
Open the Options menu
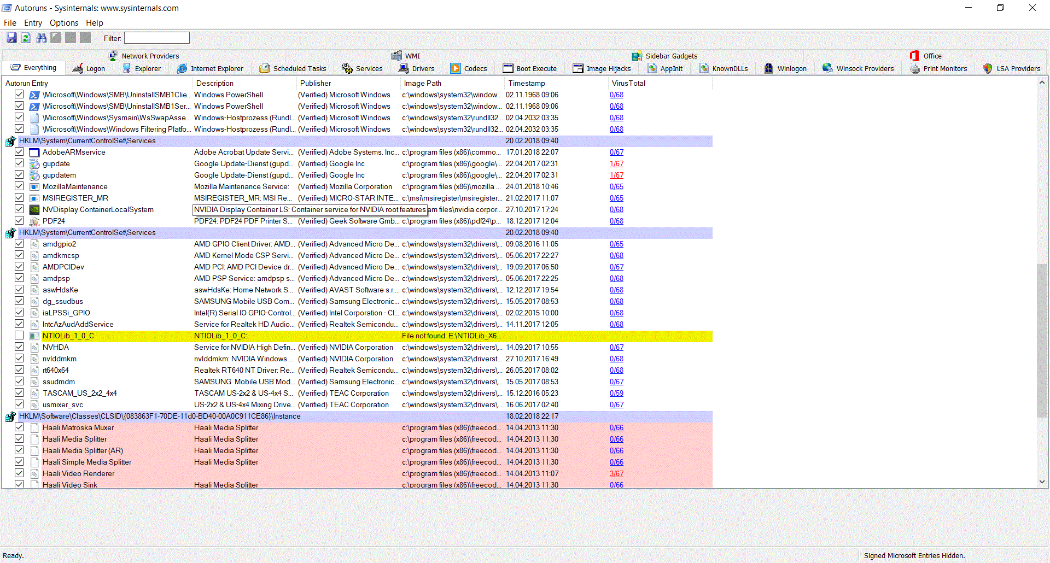click(x=64, y=23)
